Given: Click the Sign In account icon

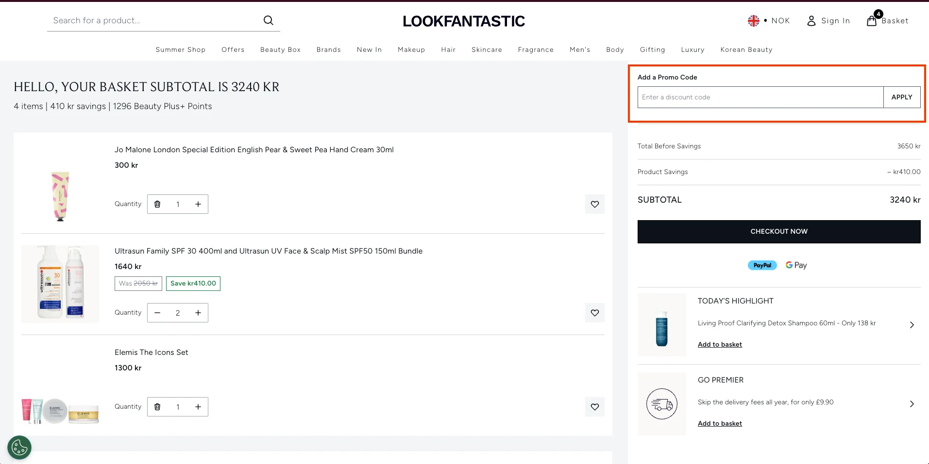Looking at the screenshot, I should pyautogui.click(x=811, y=21).
